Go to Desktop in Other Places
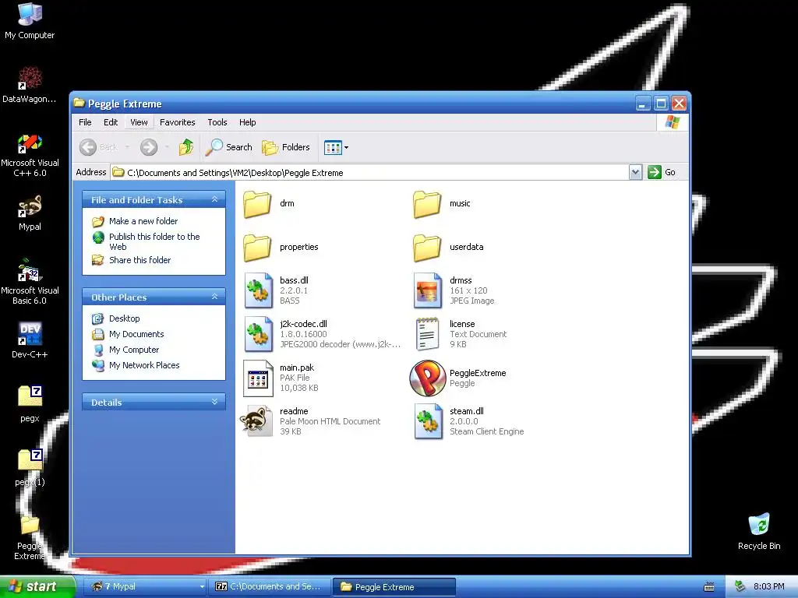Screen dimensions: 798x598 (x=124, y=318)
